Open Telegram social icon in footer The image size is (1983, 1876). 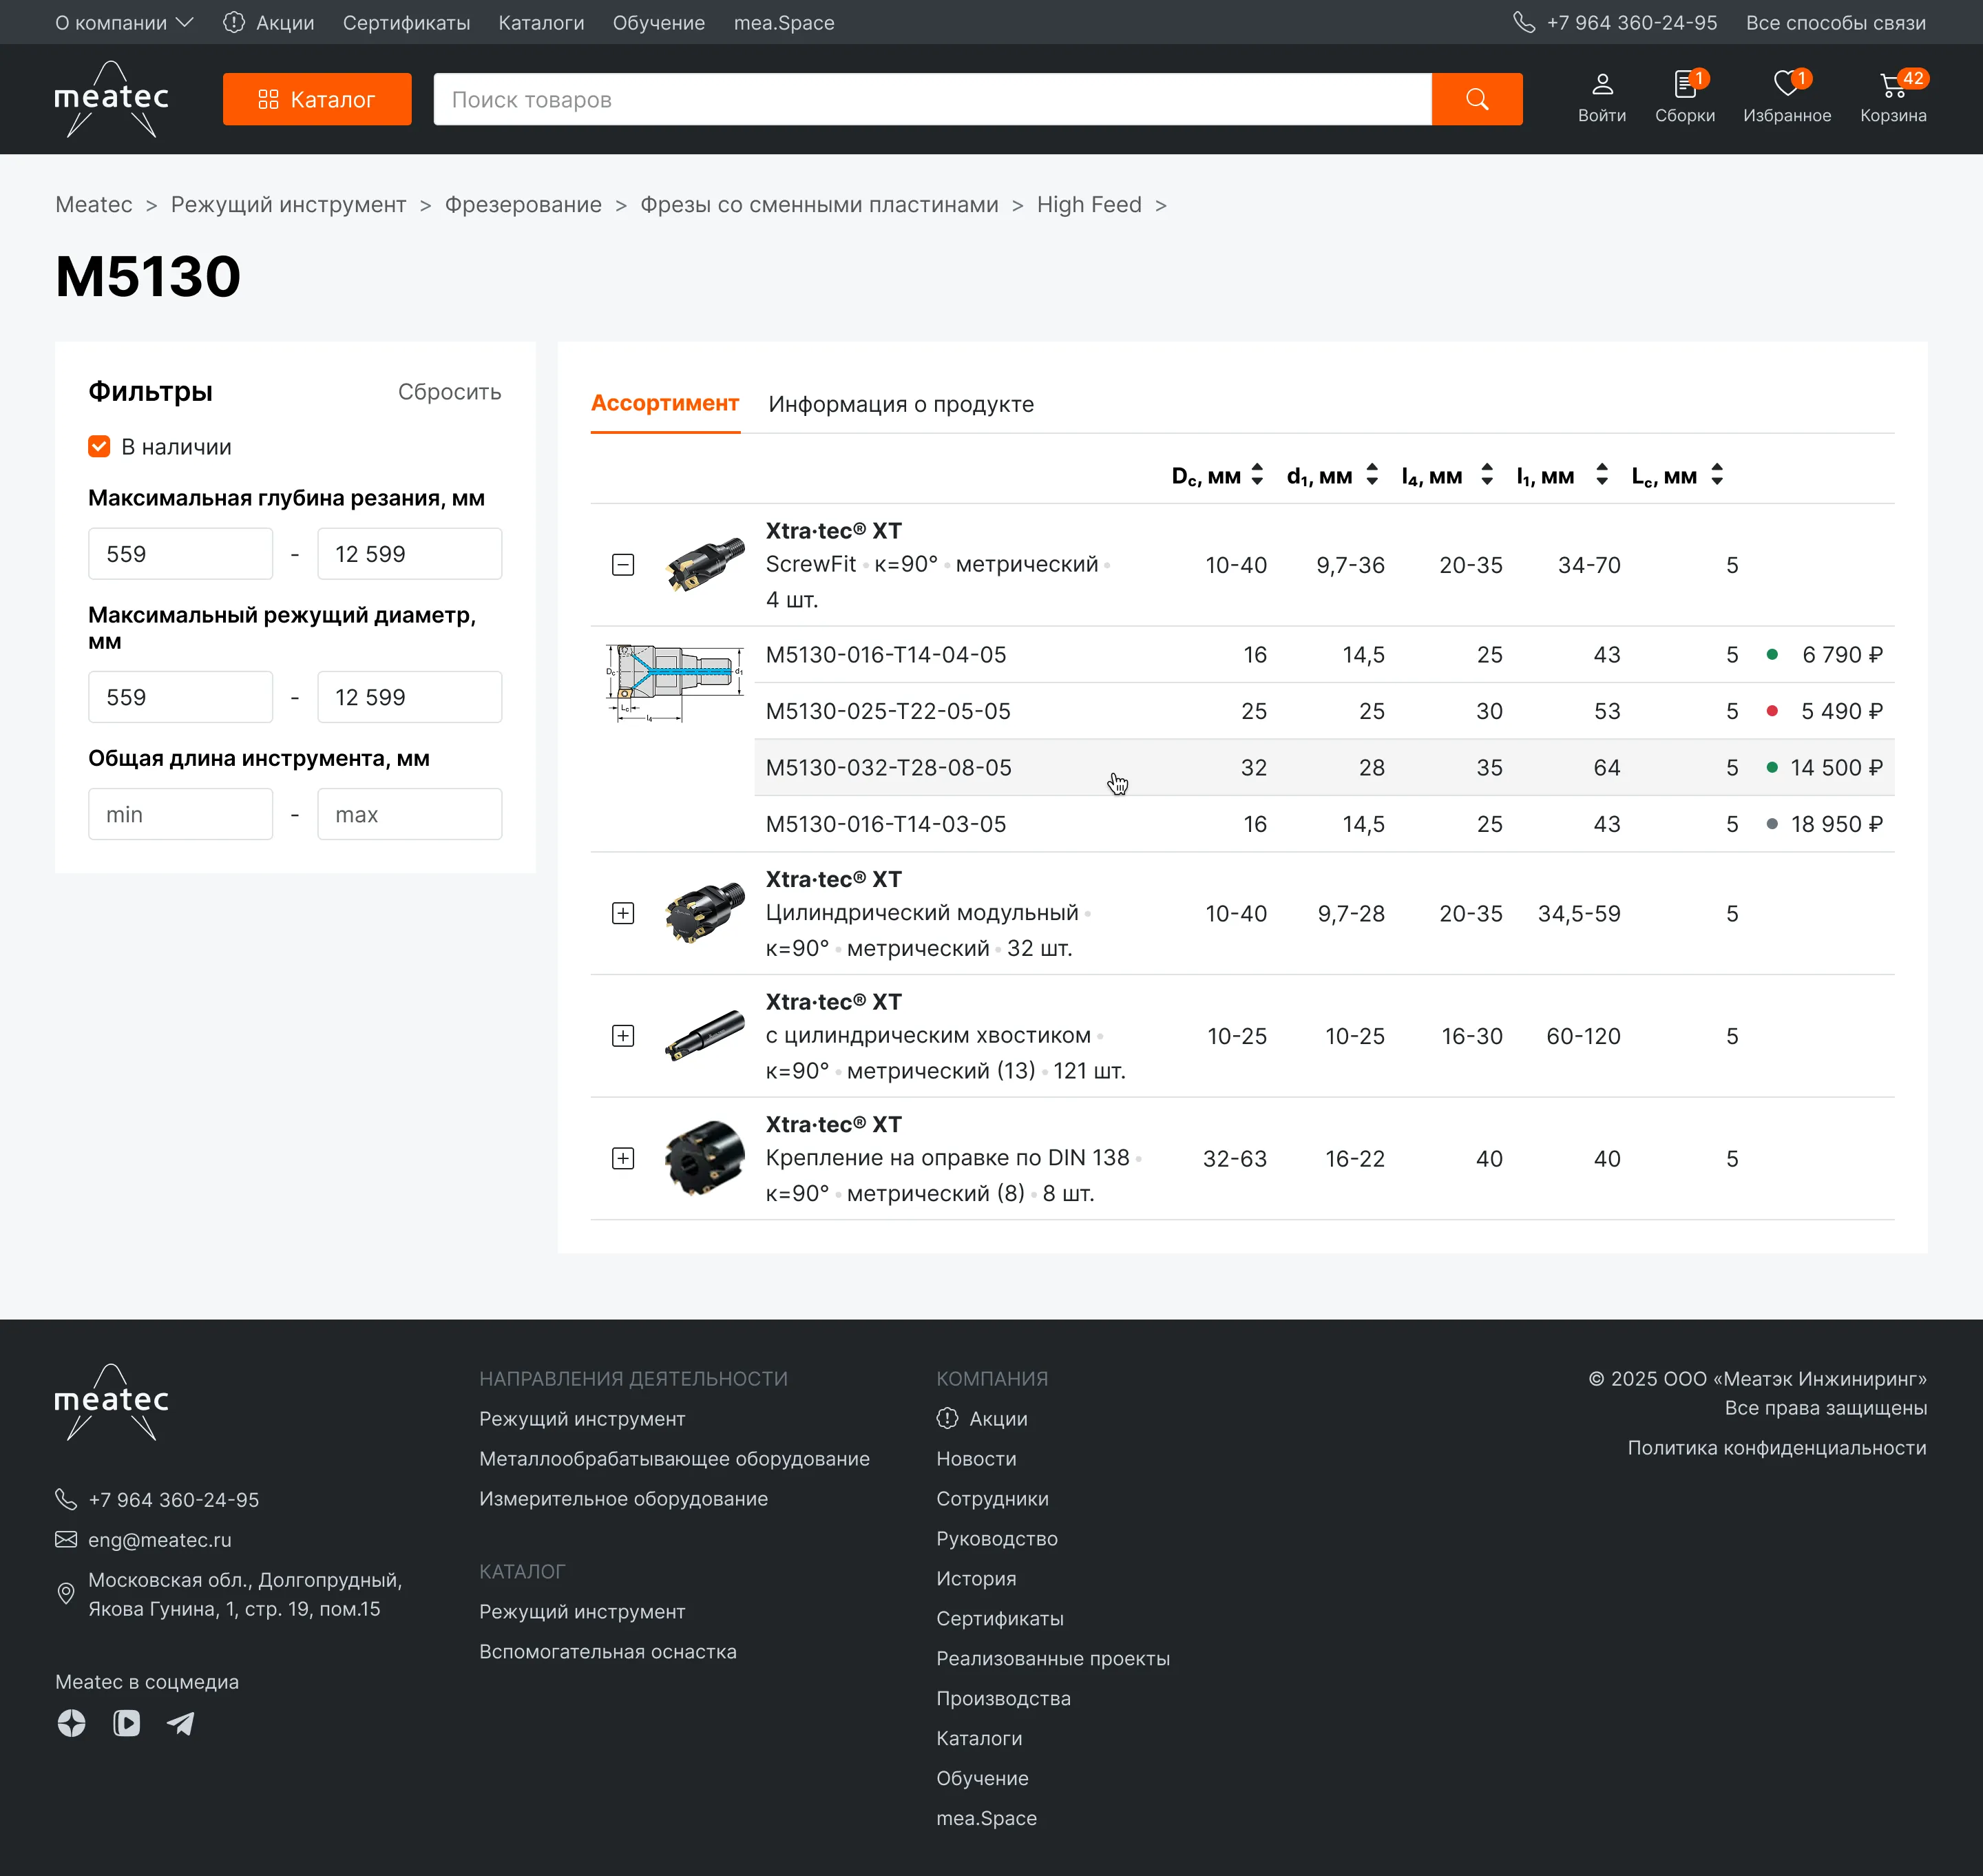tap(181, 1723)
